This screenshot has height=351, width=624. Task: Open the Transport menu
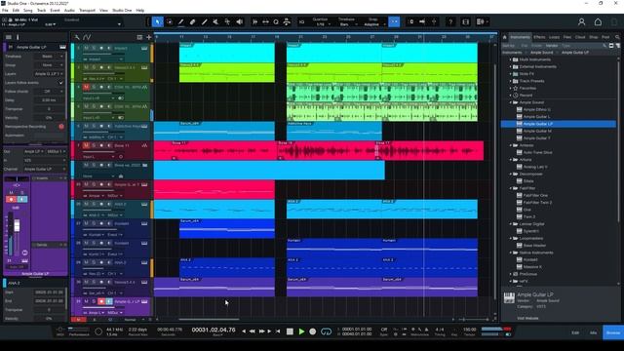point(87,10)
